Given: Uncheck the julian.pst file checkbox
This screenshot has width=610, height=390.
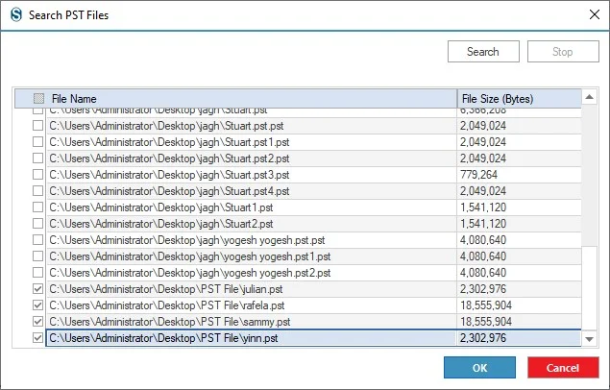Looking at the screenshot, I should coord(37,289).
